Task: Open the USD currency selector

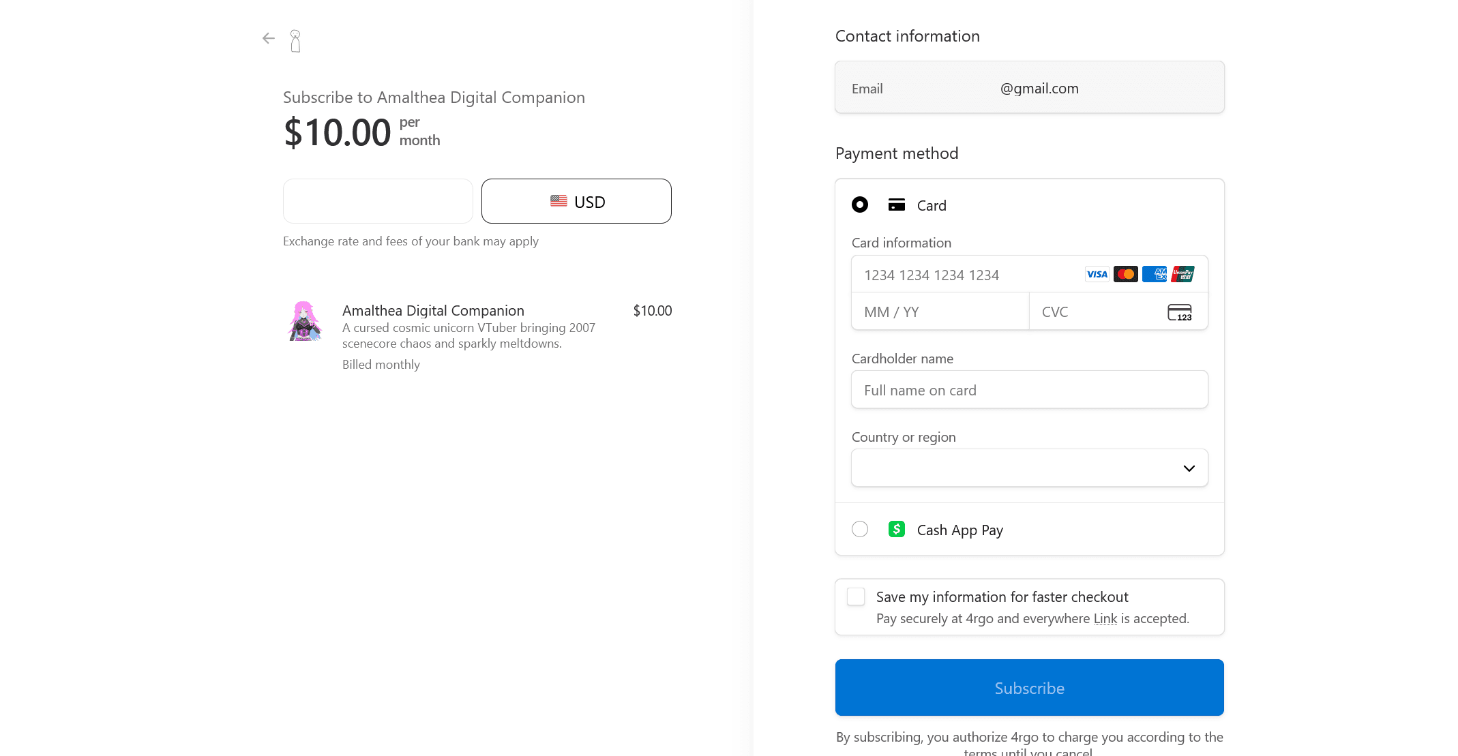Action: [576, 200]
